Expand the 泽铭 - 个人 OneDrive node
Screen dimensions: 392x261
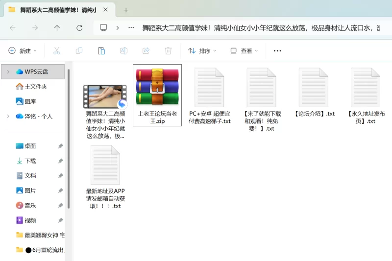click(x=8, y=116)
